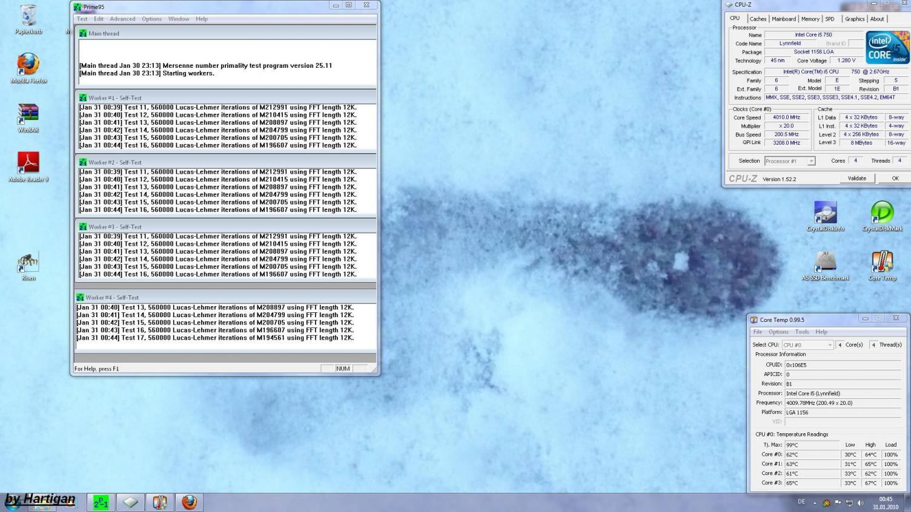Screen dimensions: 911x512
Task: Click the Worker #3 Self-Test window icon
Action: [x=83, y=226]
